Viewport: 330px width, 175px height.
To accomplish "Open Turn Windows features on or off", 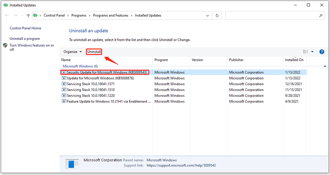I will tap(32, 47).
